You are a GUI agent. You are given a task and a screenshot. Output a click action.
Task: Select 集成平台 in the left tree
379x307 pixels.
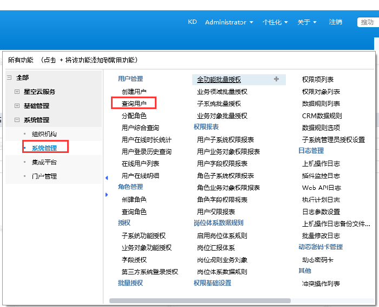click(x=44, y=162)
